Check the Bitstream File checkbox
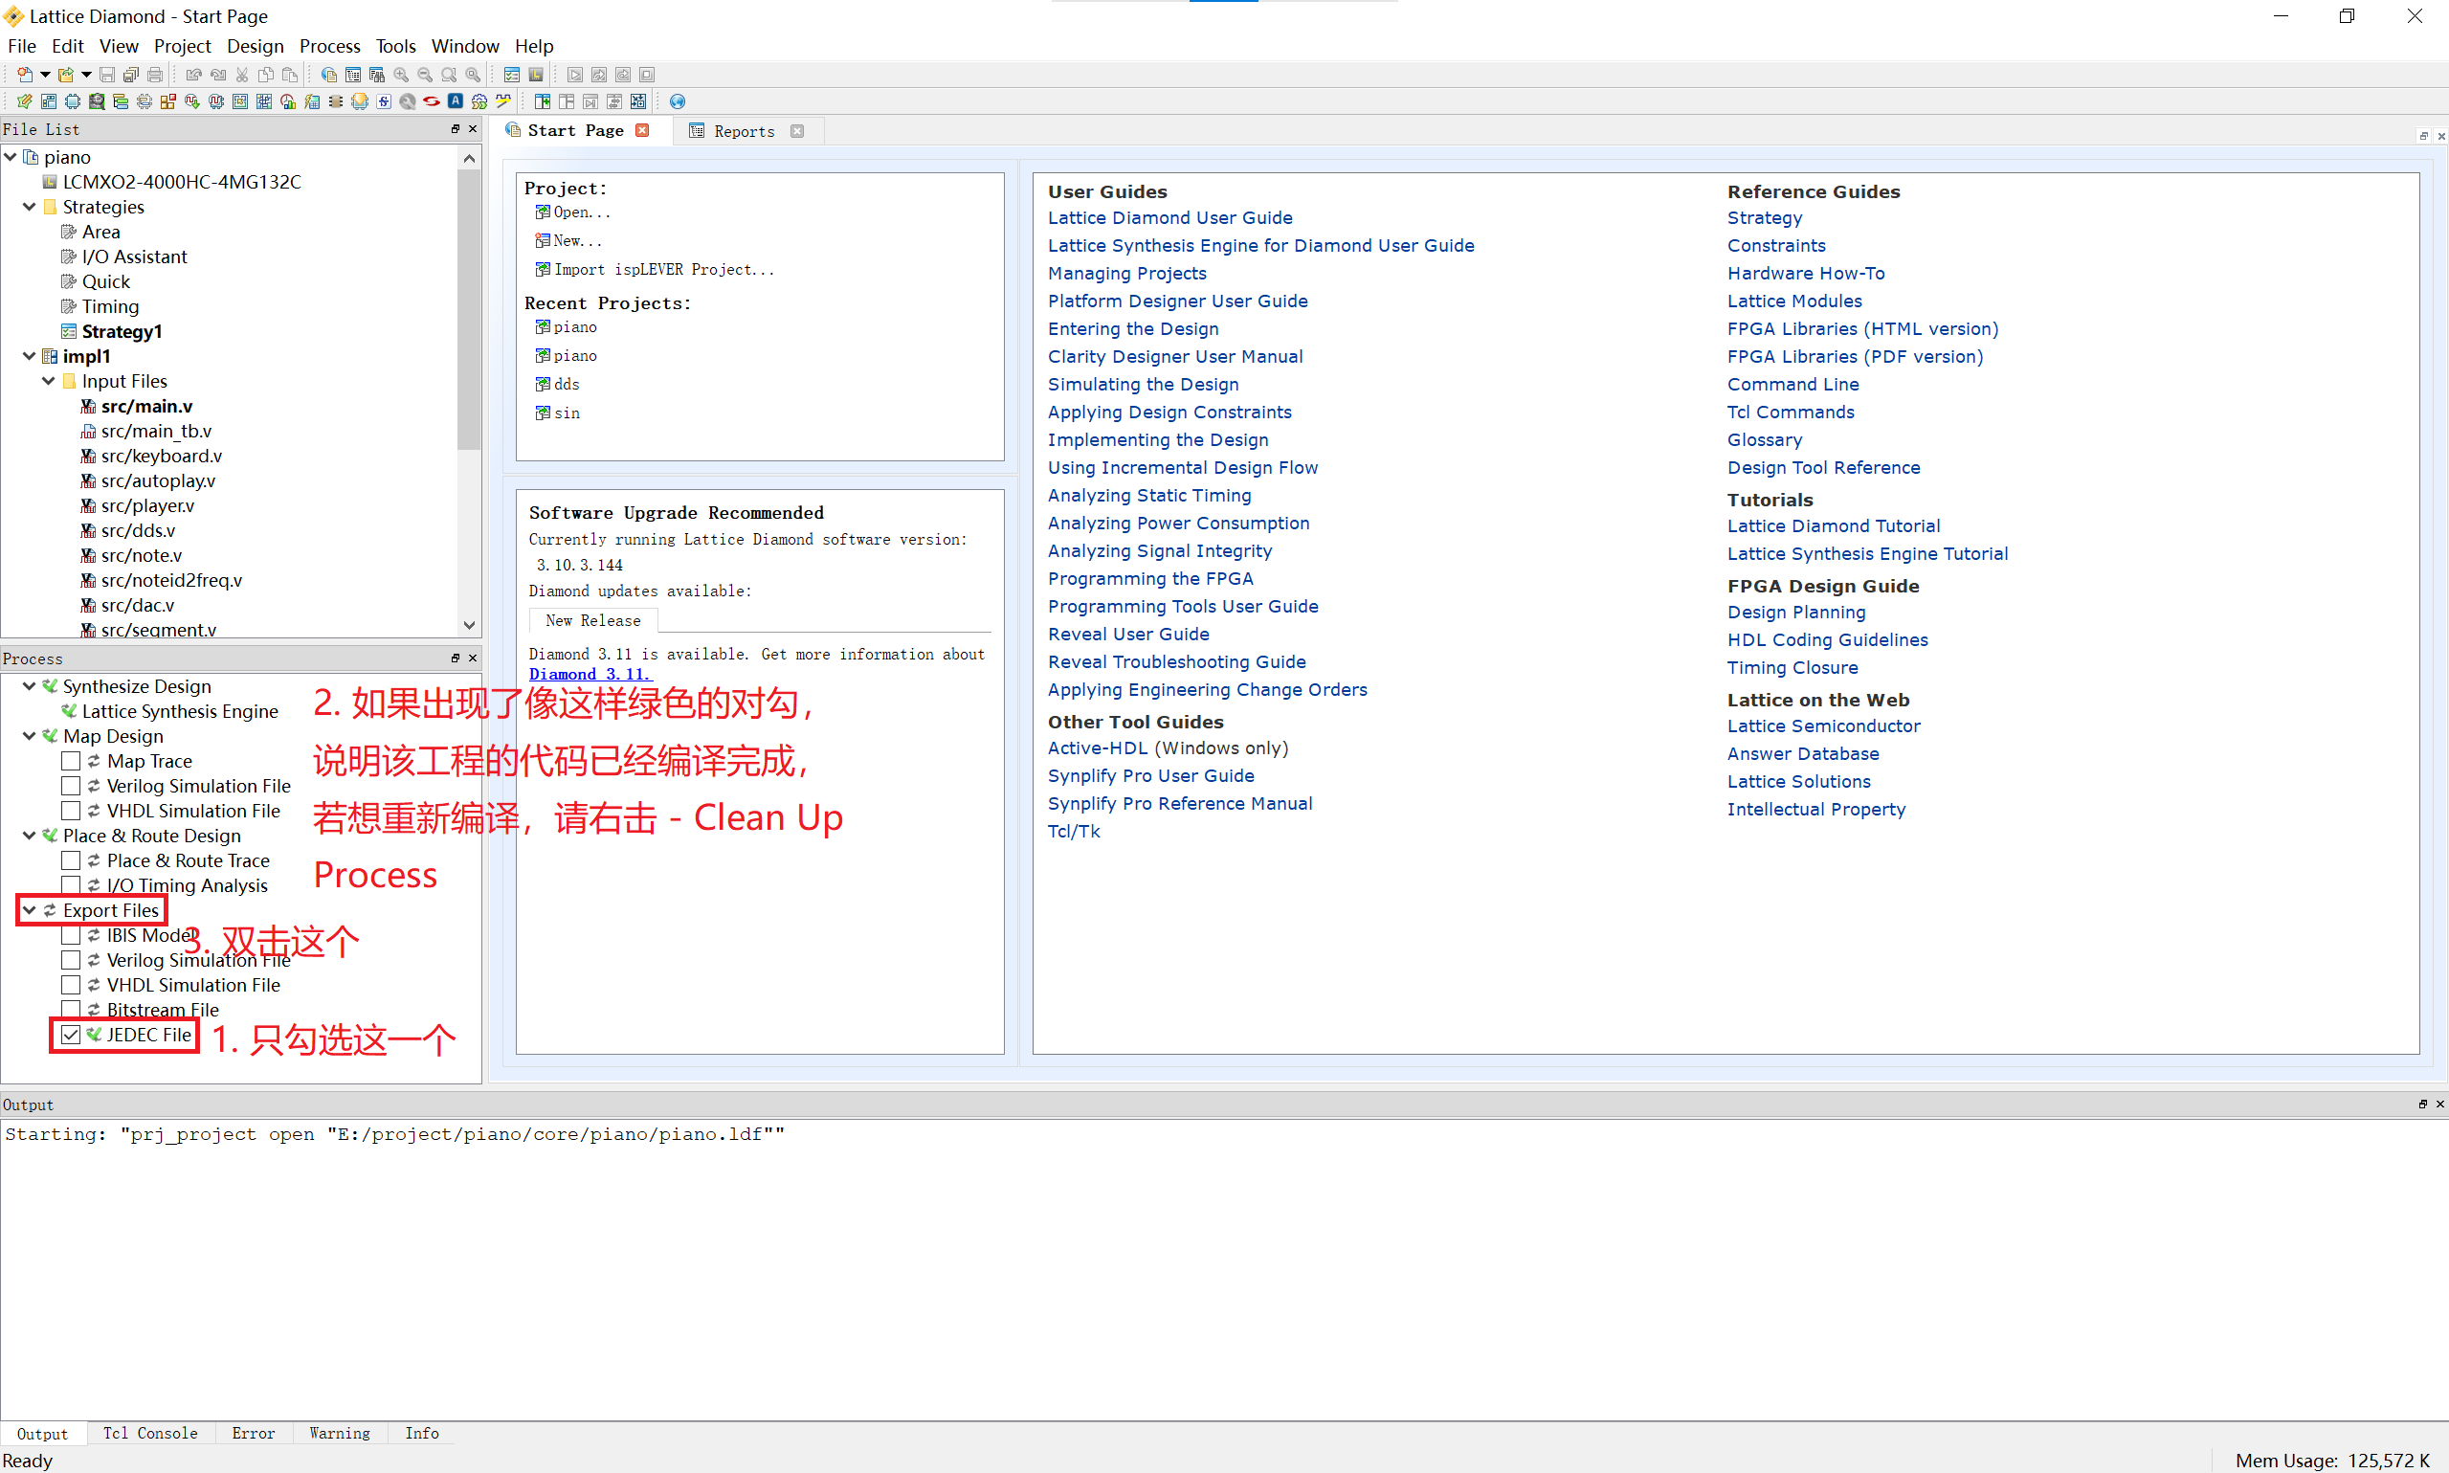This screenshot has width=2449, height=1473. click(x=71, y=1010)
